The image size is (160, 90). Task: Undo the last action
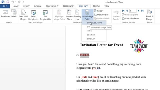[x=13, y=2]
